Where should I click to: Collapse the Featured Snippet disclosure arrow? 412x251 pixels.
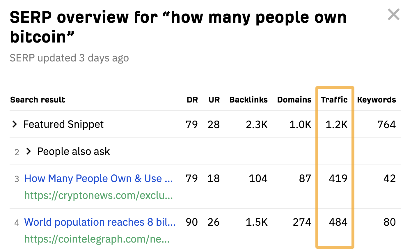click(x=15, y=124)
